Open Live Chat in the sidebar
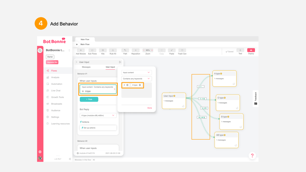Screen dimensions: 306x172 point(56,90)
